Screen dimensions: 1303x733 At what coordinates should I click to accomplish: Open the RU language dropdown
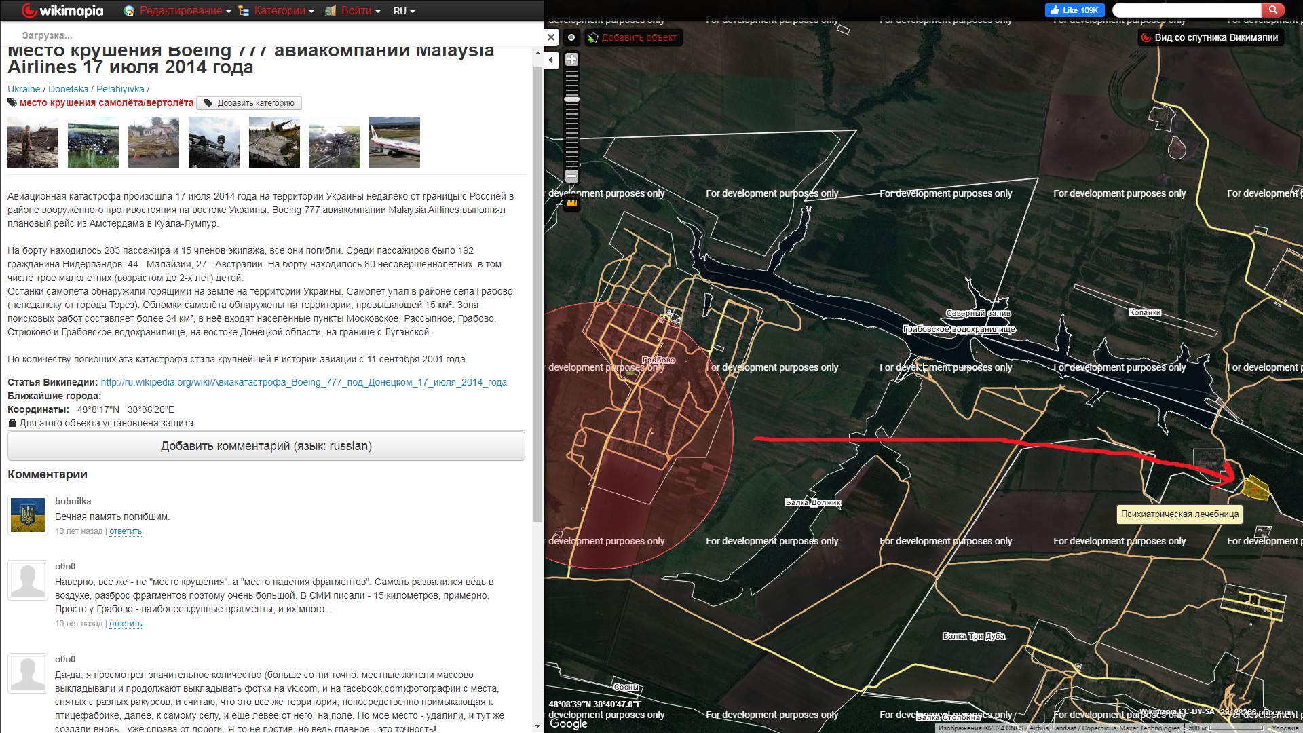404,11
